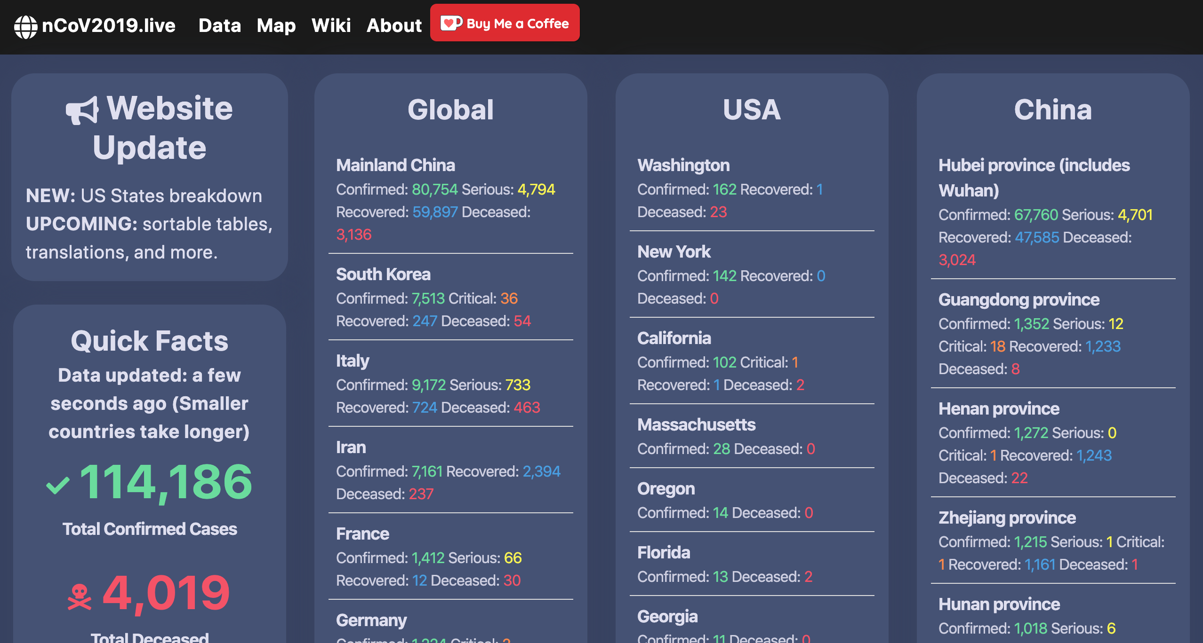
Task: Click the Buy Me a Coffee button
Action: 505,23
